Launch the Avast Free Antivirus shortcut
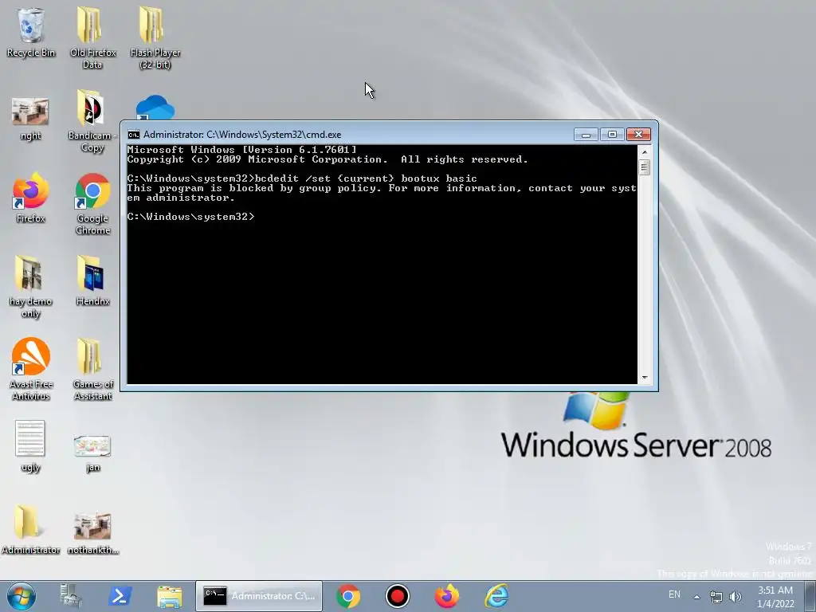Screen dimensions: 816x612 (x=30, y=370)
